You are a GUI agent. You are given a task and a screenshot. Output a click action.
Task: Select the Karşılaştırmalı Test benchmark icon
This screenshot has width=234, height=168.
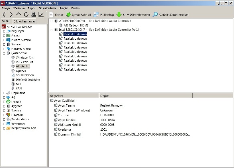pyautogui.click(x=8, y=128)
